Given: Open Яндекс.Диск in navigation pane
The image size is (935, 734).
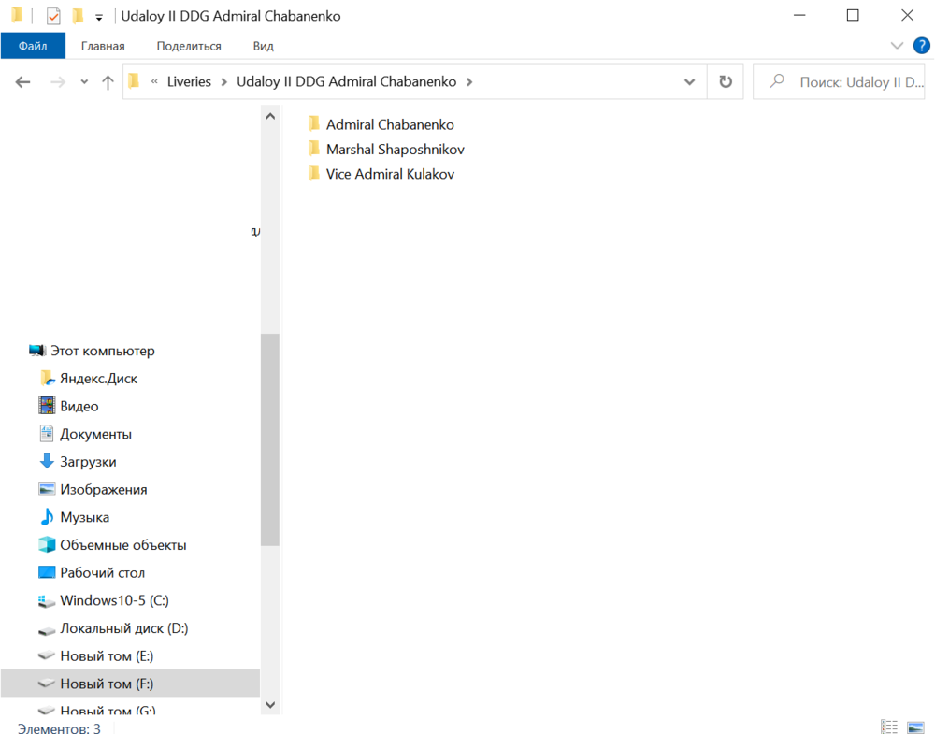Looking at the screenshot, I should point(88,379).
